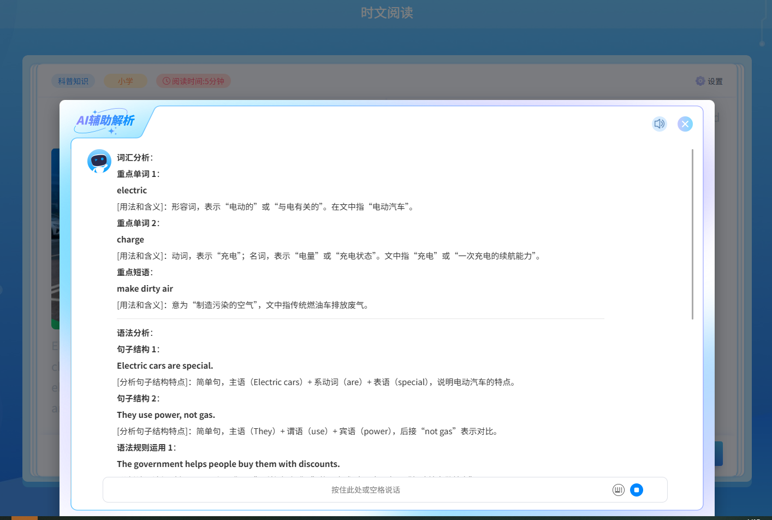The image size is (772, 520).
Task: Click the robot assistant avatar
Action: tap(99, 161)
